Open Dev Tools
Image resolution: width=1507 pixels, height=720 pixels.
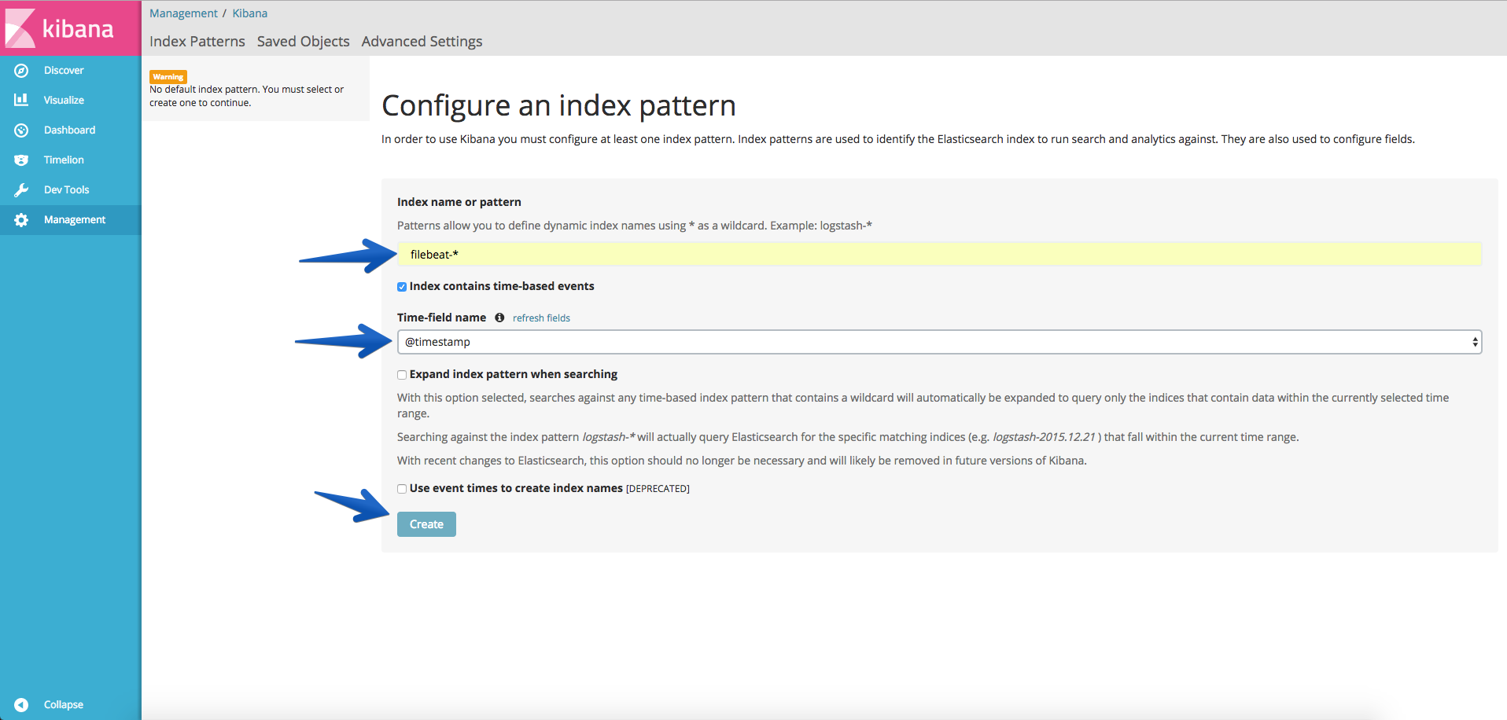click(66, 190)
